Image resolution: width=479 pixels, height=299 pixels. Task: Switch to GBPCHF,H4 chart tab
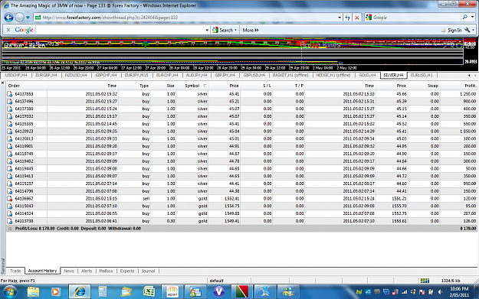click(x=106, y=75)
